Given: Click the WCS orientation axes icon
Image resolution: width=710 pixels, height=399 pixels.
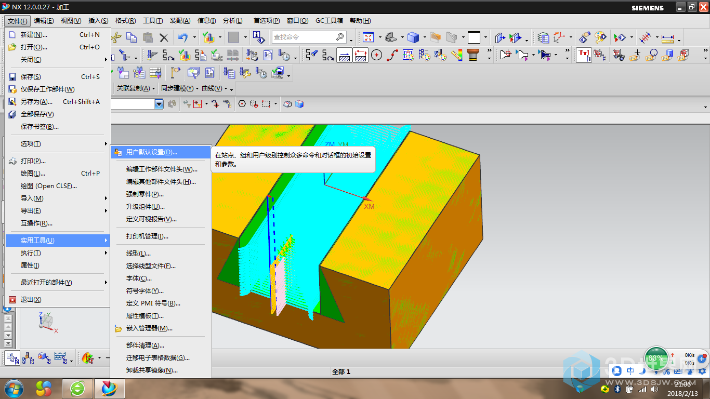Looking at the screenshot, I should pyautogui.click(x=559, y=37).
